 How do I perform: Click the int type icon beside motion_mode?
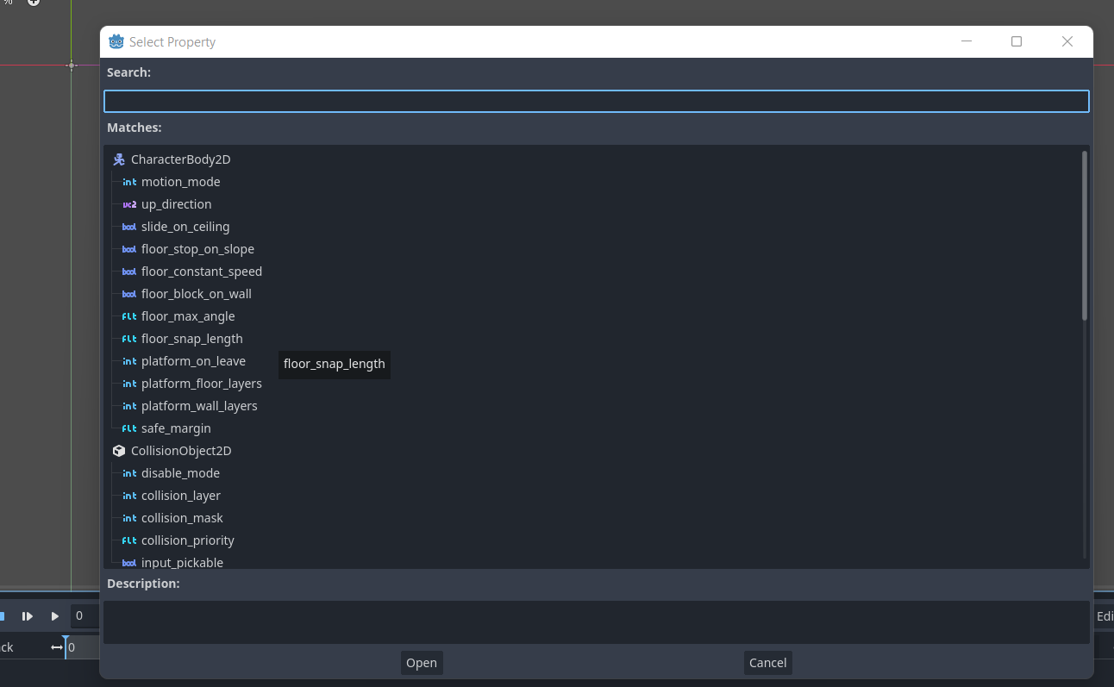(128, 181)
